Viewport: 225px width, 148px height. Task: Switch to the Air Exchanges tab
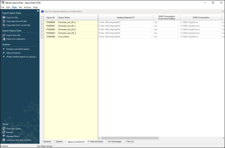pyautogui.click(x=115, y=142)
